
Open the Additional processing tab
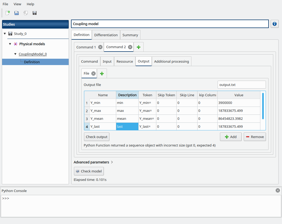click(x=171, y=61)
